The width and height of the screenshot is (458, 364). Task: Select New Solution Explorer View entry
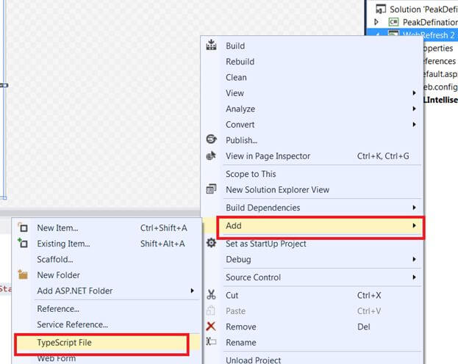pyautogui.click(x=312, y=189)
